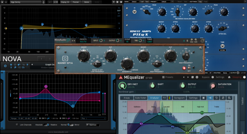The height and width of the screenshot is (134, 247).
Task: Open PTEq-X BANK Default dropdown
Action: pyautogui.click(x=134, y=2)
